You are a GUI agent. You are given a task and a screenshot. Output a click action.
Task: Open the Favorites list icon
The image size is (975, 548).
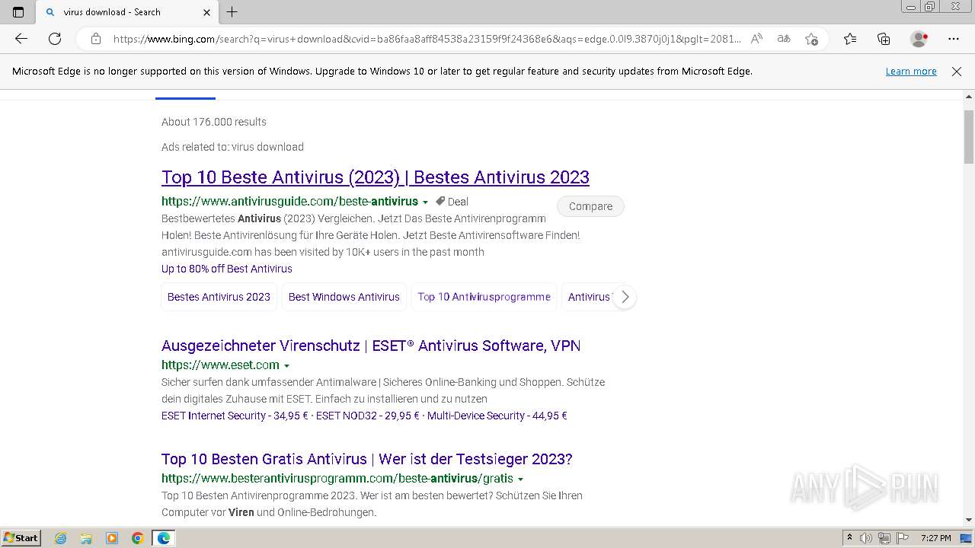[x=850, y=39]
